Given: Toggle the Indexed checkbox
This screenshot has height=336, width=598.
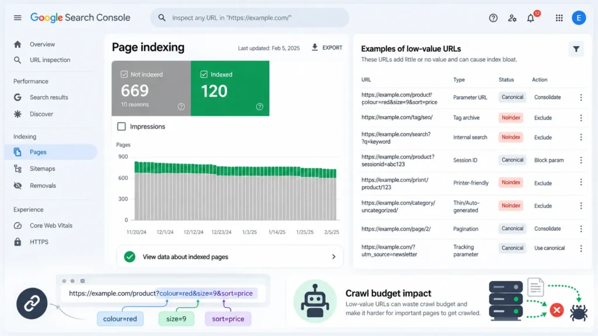Looking at the screenshot, I should tap(204, 74).
